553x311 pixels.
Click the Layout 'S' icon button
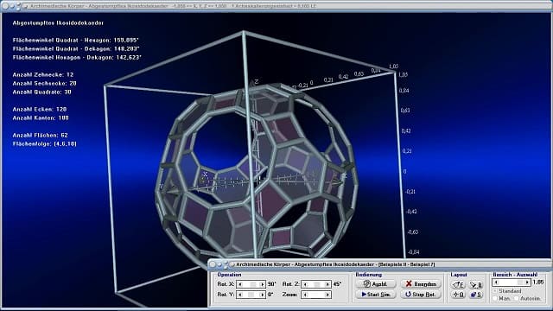(476, 295)
